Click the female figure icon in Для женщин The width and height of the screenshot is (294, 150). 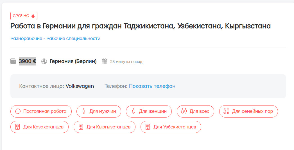tap(133, 111)
